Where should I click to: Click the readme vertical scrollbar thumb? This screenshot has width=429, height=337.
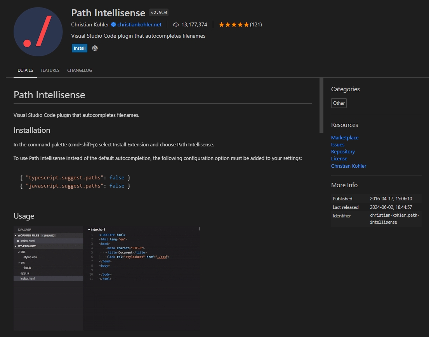point(321,105)
